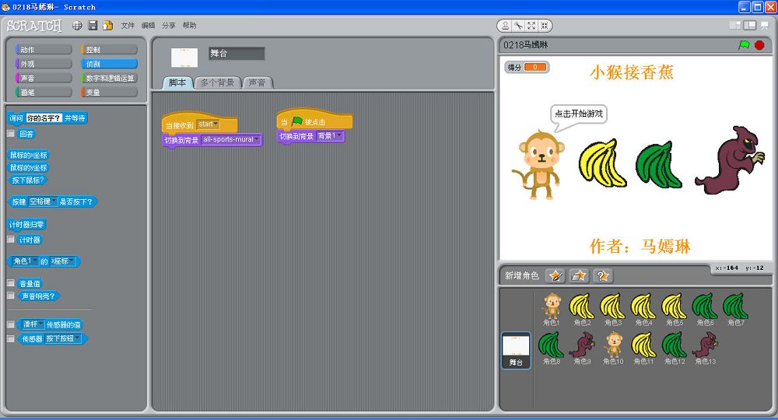This screenshot has width=778, height=420.
Task: Select the 舞台 stage thumbnail in sprite list
Action: tap(516, 351)
